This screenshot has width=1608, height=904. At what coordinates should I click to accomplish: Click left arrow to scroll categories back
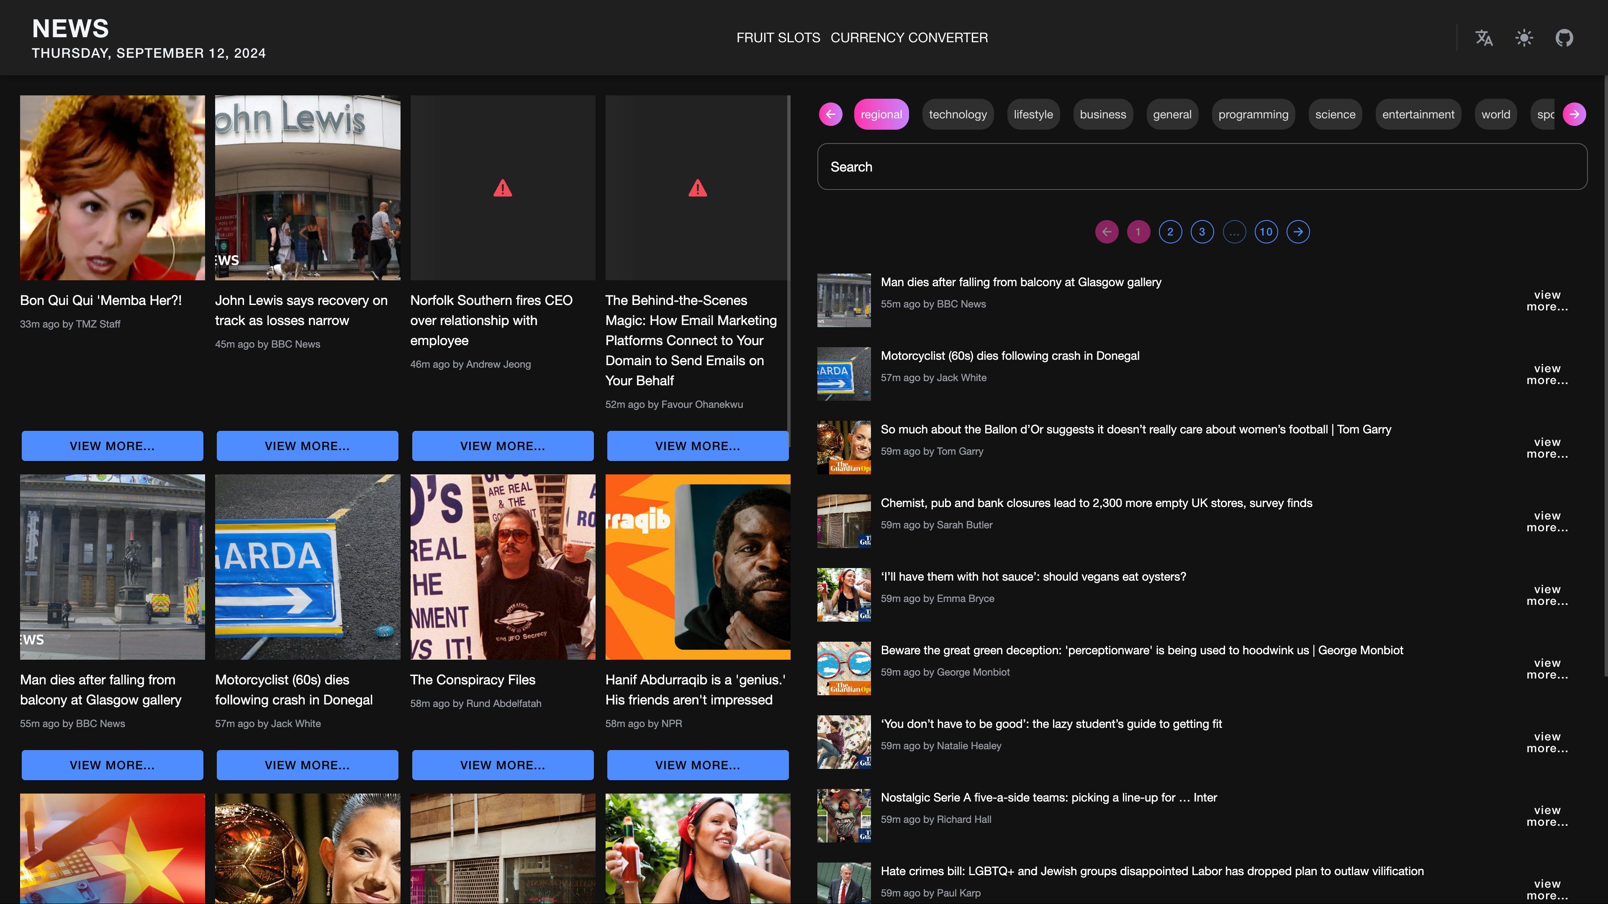830,114
